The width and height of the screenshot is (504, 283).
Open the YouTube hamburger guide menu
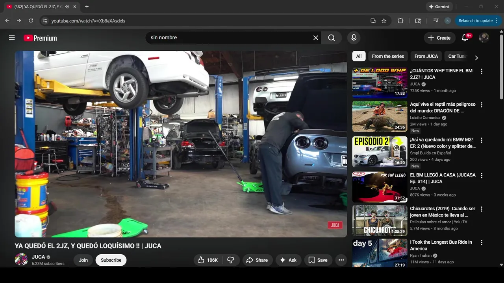point(12,38)
